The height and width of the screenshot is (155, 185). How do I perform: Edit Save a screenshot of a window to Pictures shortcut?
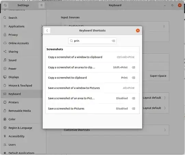92,88
